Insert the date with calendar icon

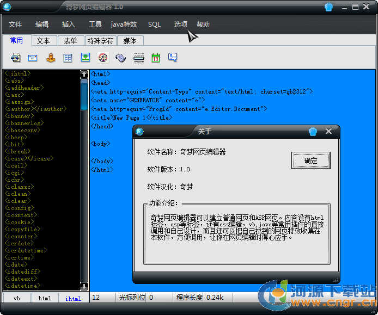pos(156,58)
